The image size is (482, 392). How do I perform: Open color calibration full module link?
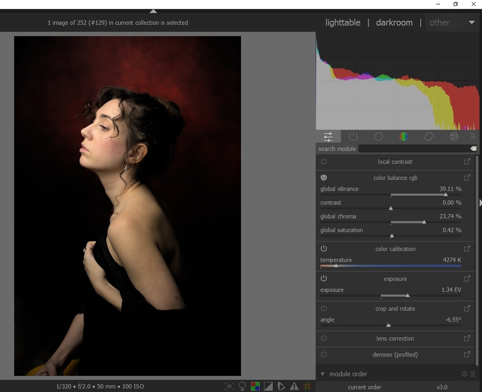click(x=467, y=248)
